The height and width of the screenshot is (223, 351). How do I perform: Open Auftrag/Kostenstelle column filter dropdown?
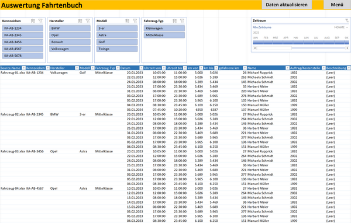coord(324,68)
